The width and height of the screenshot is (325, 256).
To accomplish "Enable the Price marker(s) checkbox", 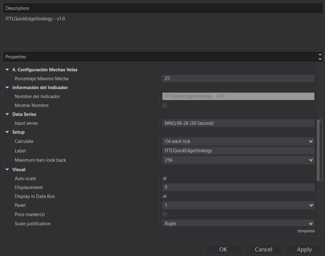I will pos(165,214).
